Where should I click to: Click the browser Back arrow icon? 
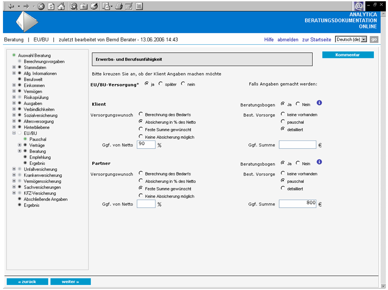click(11, 6)
